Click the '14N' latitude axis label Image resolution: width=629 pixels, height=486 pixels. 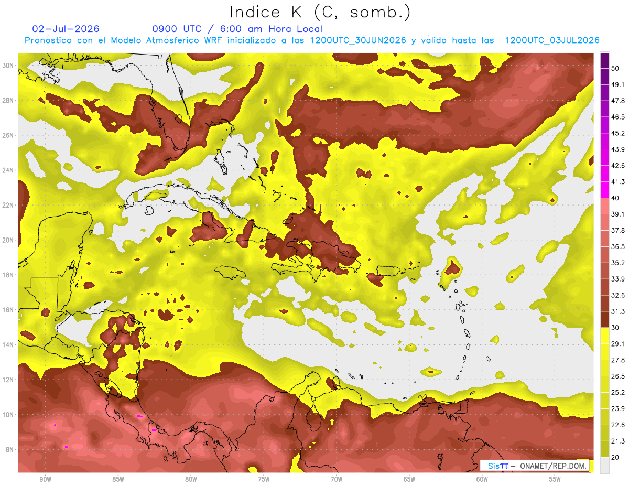pyautogui.click(x=8, y=345)
